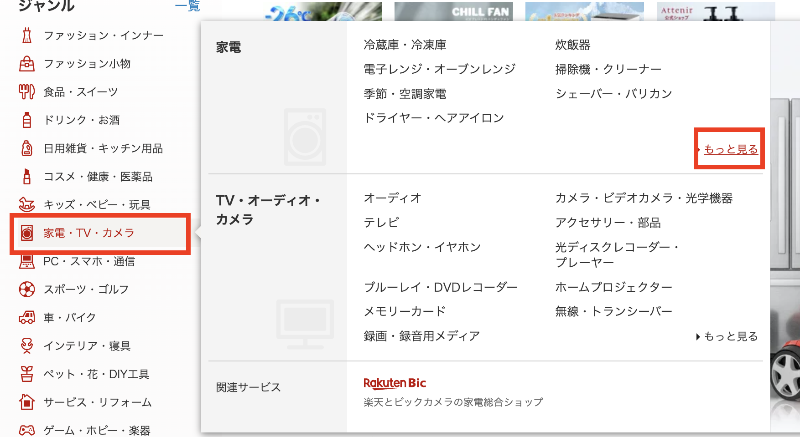Select 家電・TV・カメラ in the genre menu
800x437 pixels.
coord(89,233)
